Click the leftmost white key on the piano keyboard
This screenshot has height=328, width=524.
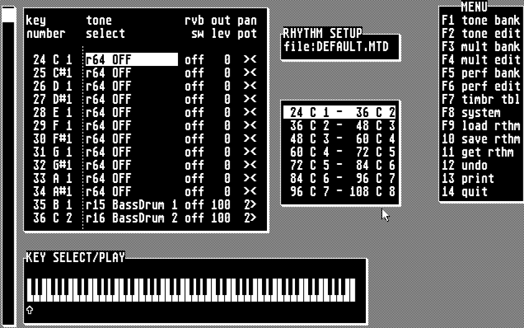(x=30, y=297)
